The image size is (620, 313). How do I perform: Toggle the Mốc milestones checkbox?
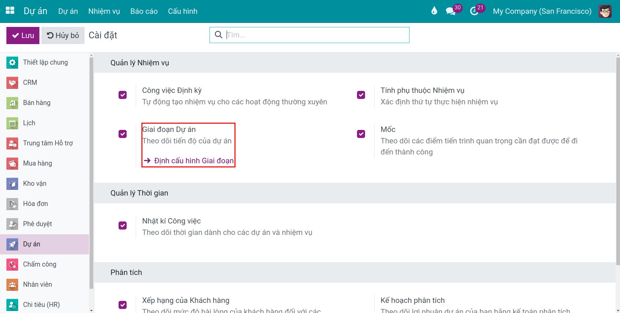tap(361, 134)
